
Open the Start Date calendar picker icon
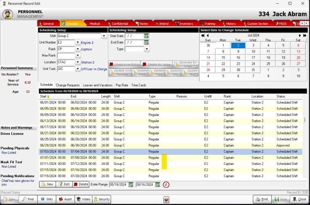point(147,36)
